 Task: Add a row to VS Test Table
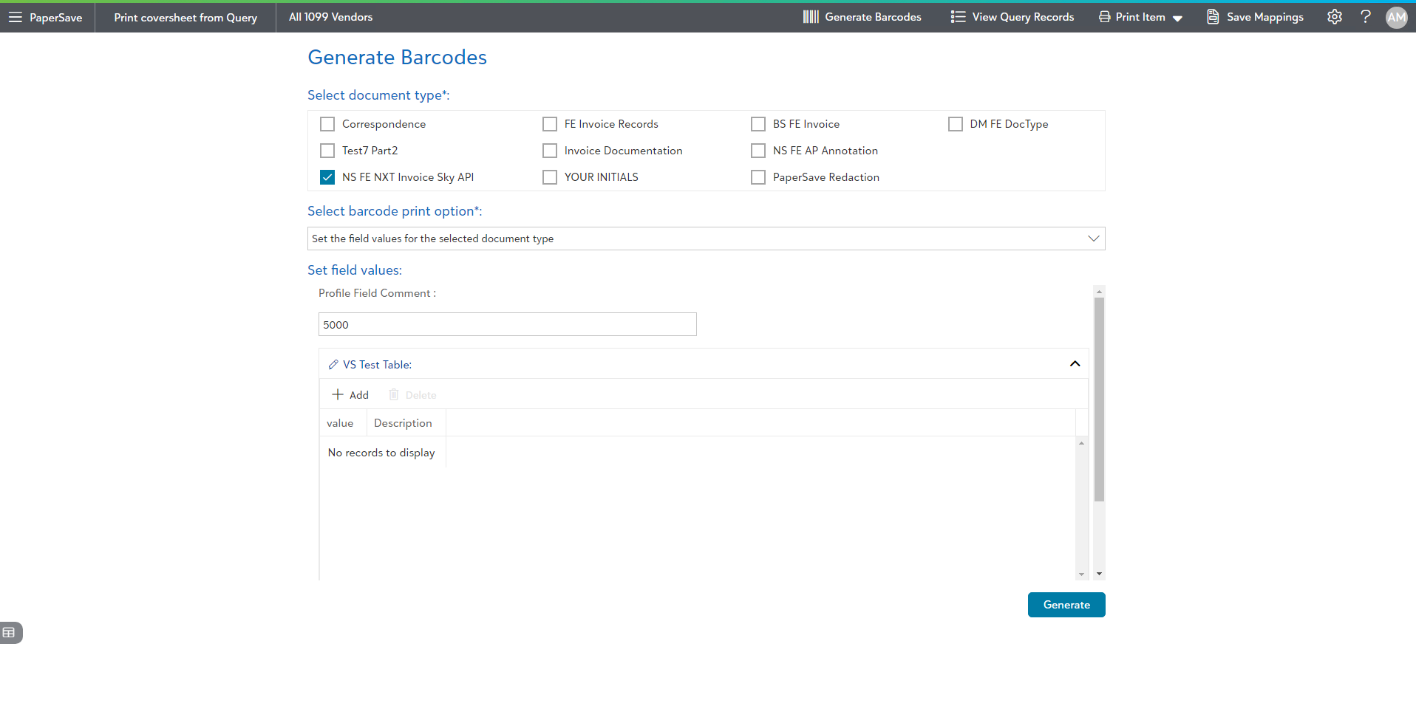point(350,395)
